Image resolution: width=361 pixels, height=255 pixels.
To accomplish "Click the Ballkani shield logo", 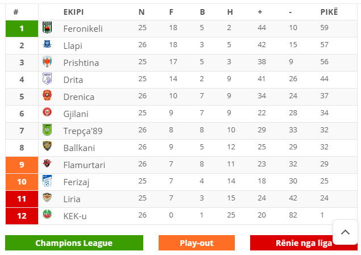I will point(47,146).
